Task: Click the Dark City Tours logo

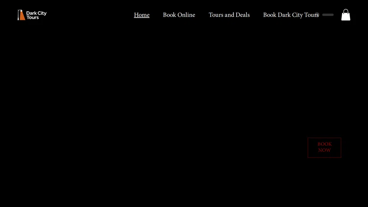Action: tap(32, 15)
